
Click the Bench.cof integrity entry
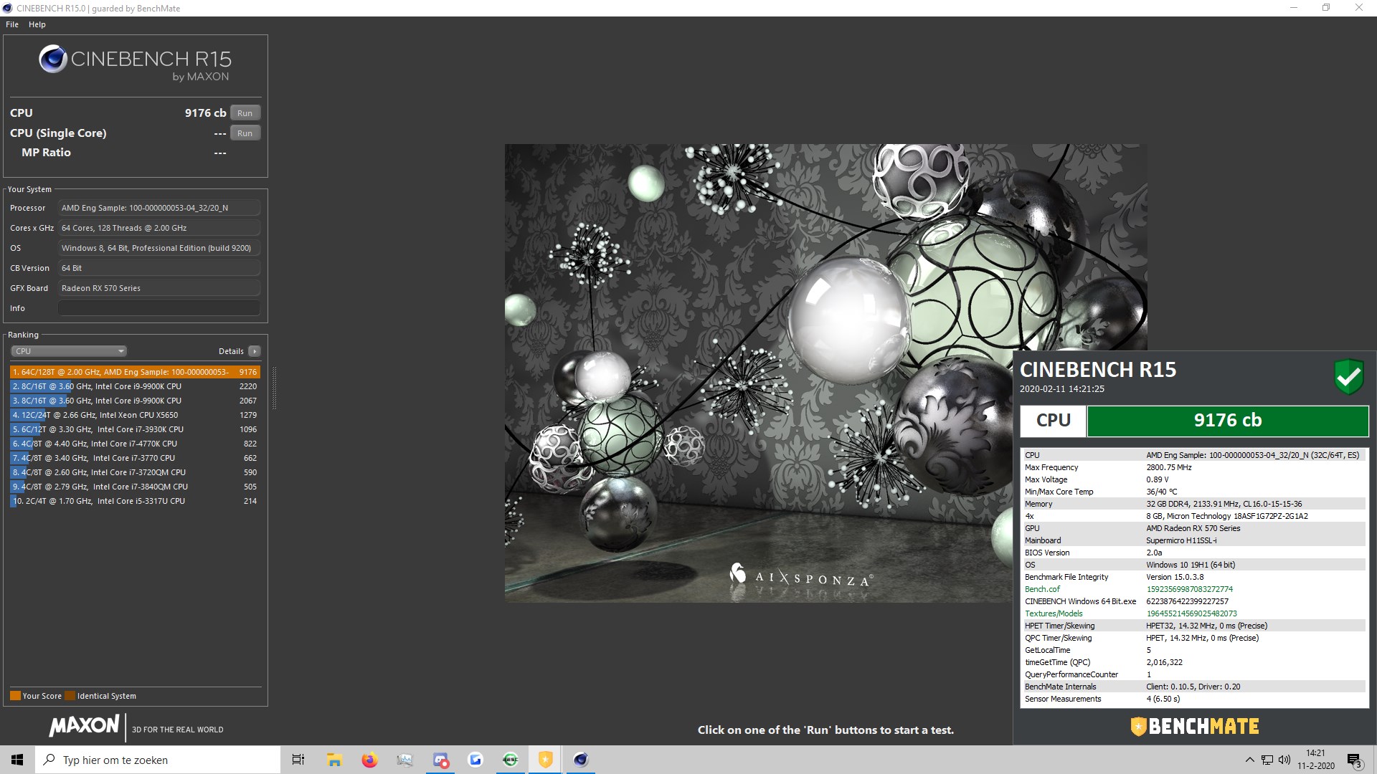(x=1042, y=589)
